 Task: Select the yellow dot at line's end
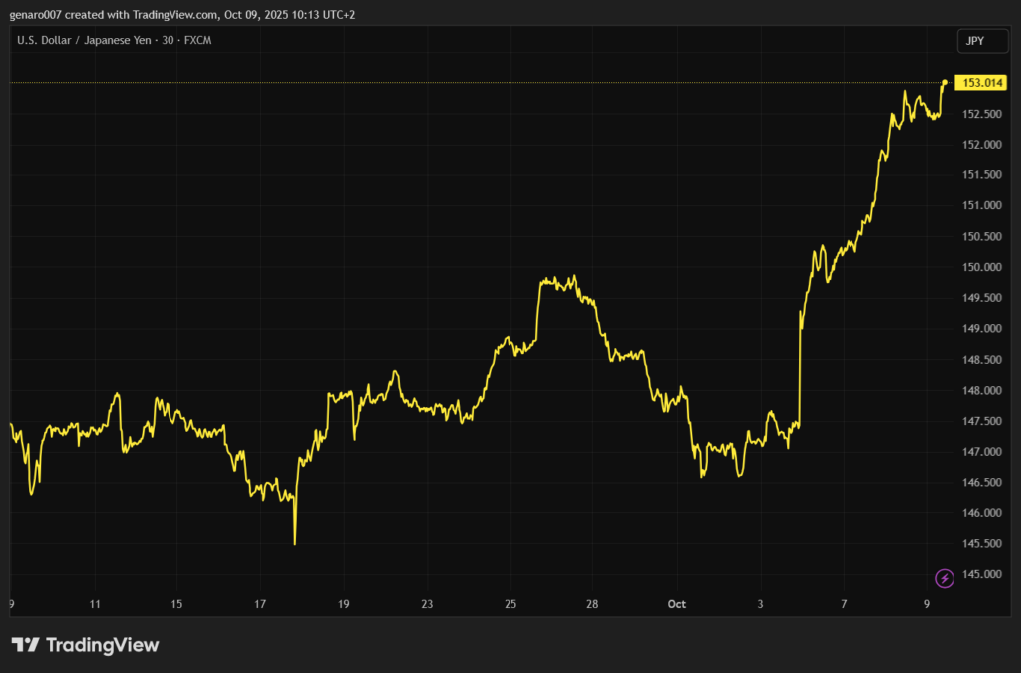pyautogui.click(x=945, y=82)
